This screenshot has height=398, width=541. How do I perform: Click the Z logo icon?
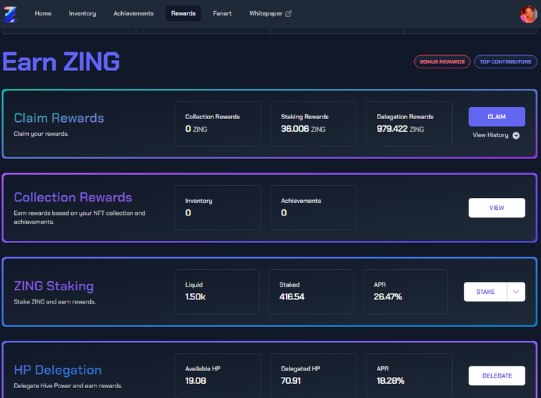pyautogui.click(x=10, y=14)
